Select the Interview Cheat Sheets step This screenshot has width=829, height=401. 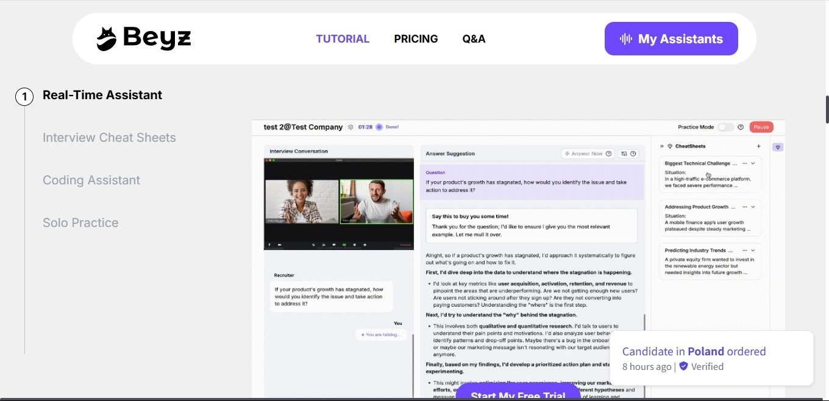[x=109, y=138]
